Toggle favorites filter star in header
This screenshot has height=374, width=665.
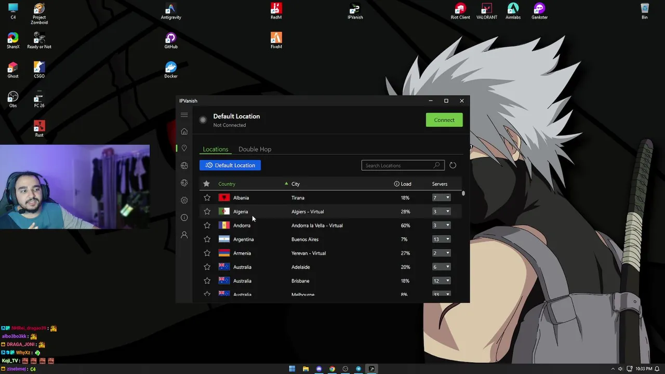pyautogui.click(x=206, y=183)
